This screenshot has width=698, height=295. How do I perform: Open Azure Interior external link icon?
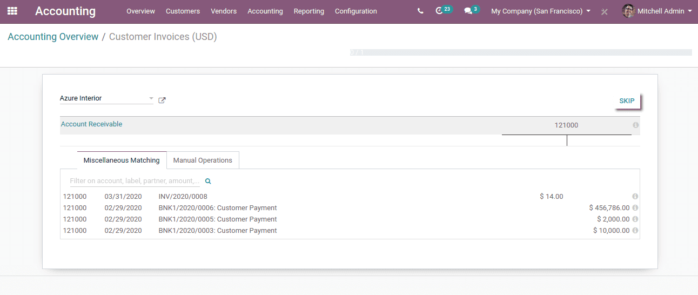tap(162, 100)
